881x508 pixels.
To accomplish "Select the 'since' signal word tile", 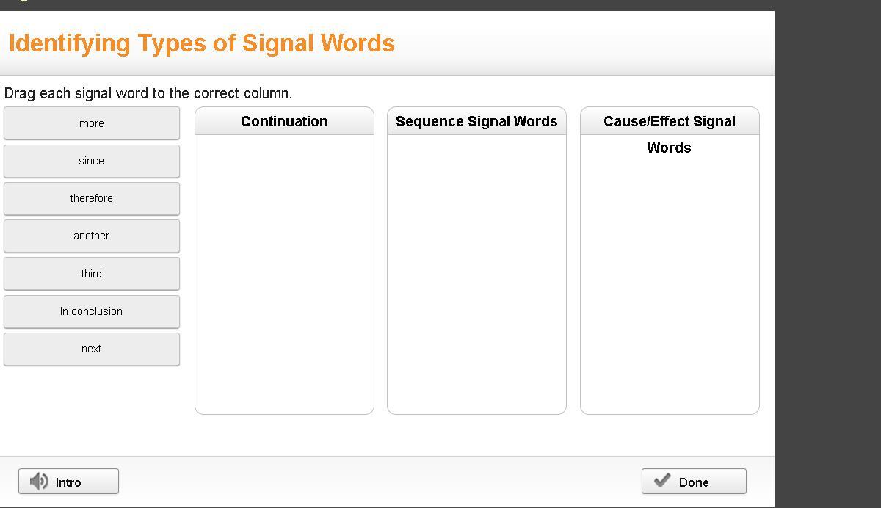I will point(92,161).
